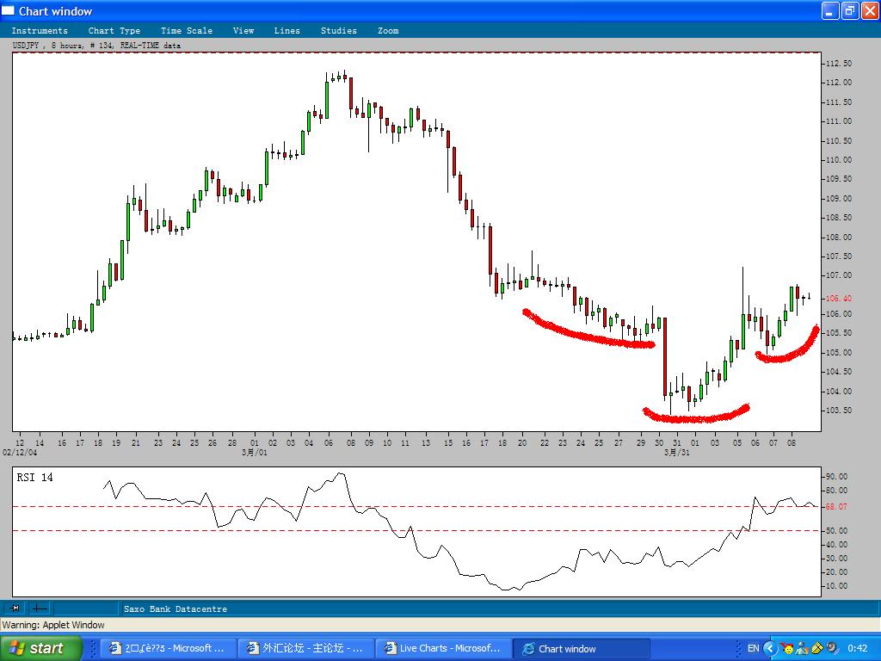Click the Windows Start button

point(41,648)
